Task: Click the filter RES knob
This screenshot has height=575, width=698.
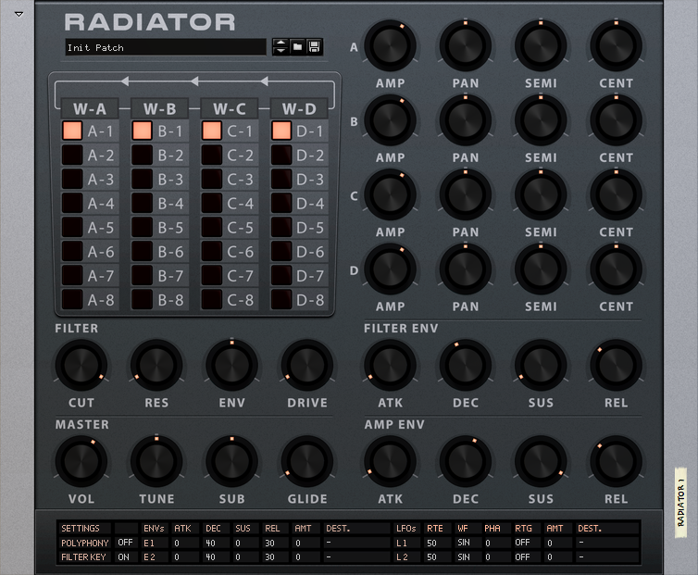Action: pos(156,365)
